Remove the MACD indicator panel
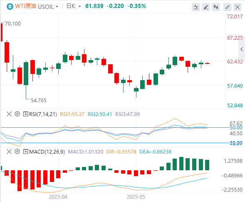 pos(9,151)
